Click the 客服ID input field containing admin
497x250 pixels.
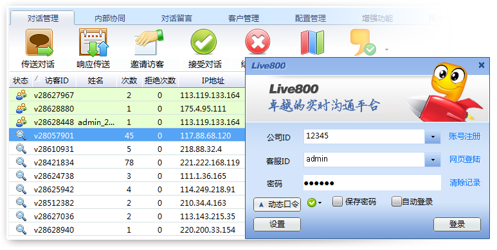(x=364, y=160)
